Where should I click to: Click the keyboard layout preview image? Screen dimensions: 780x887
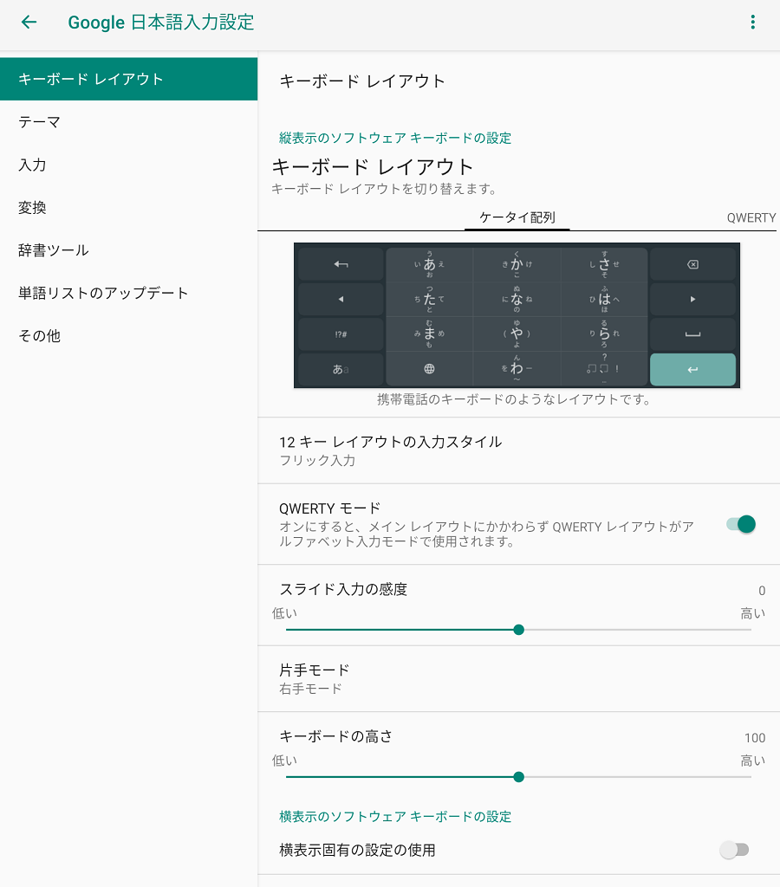517,315
